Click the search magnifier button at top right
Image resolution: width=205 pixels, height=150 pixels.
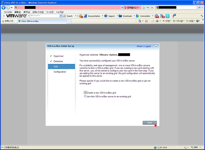[199, 8]
